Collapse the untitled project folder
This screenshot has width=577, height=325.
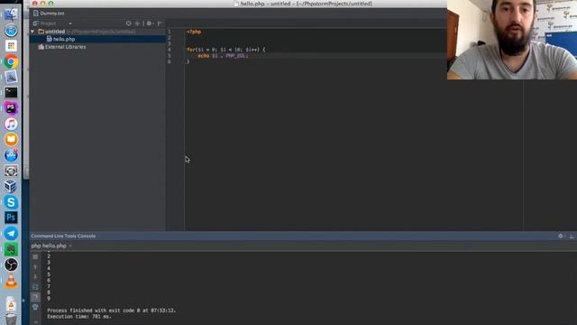tap(32, 32)
